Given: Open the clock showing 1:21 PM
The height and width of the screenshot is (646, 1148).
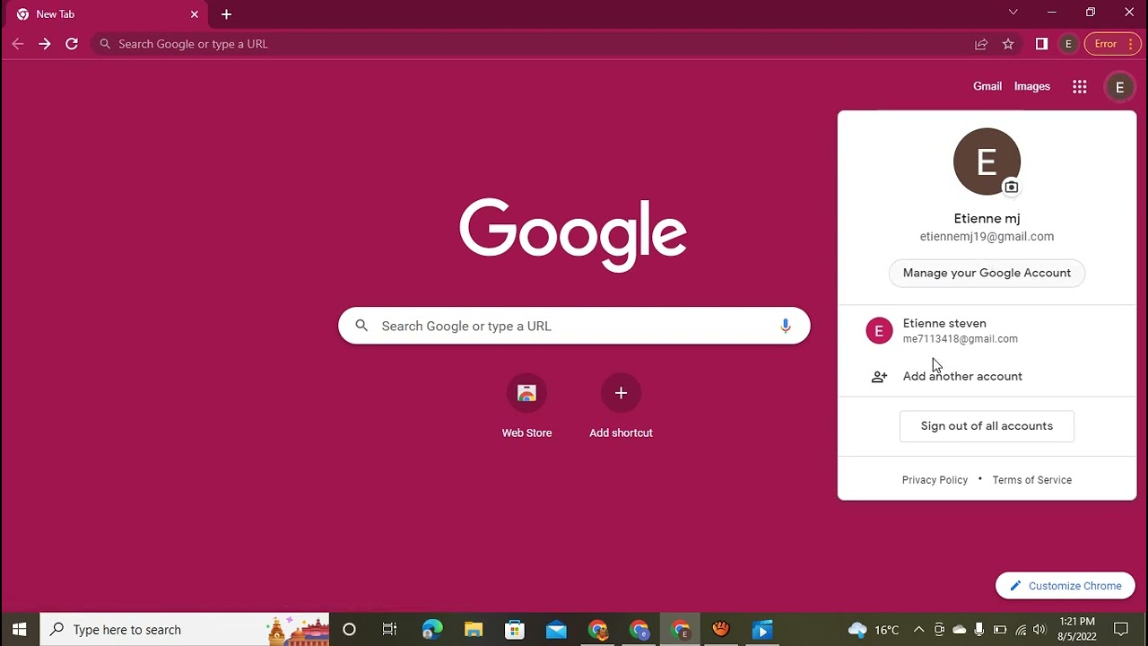Looking at the screenshot, I should coord(1077,629).
